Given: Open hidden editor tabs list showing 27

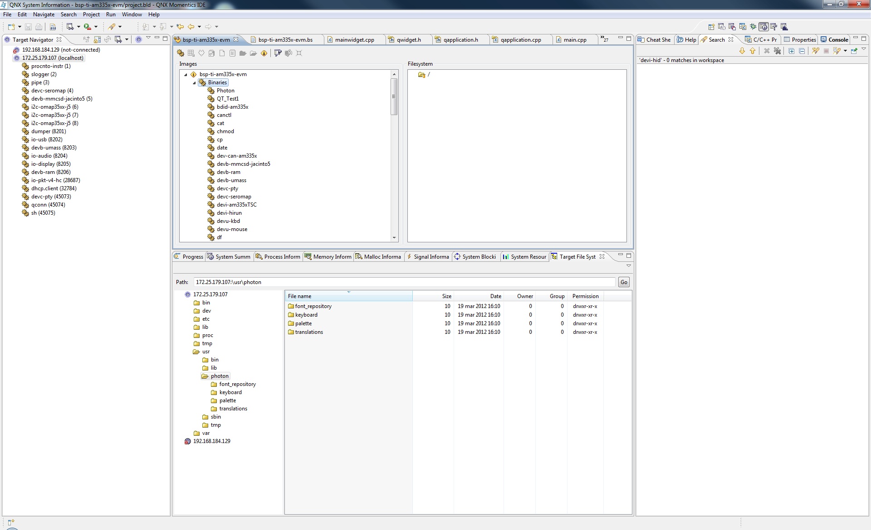Looking at the screenshot, I should (x=604, y=39).
